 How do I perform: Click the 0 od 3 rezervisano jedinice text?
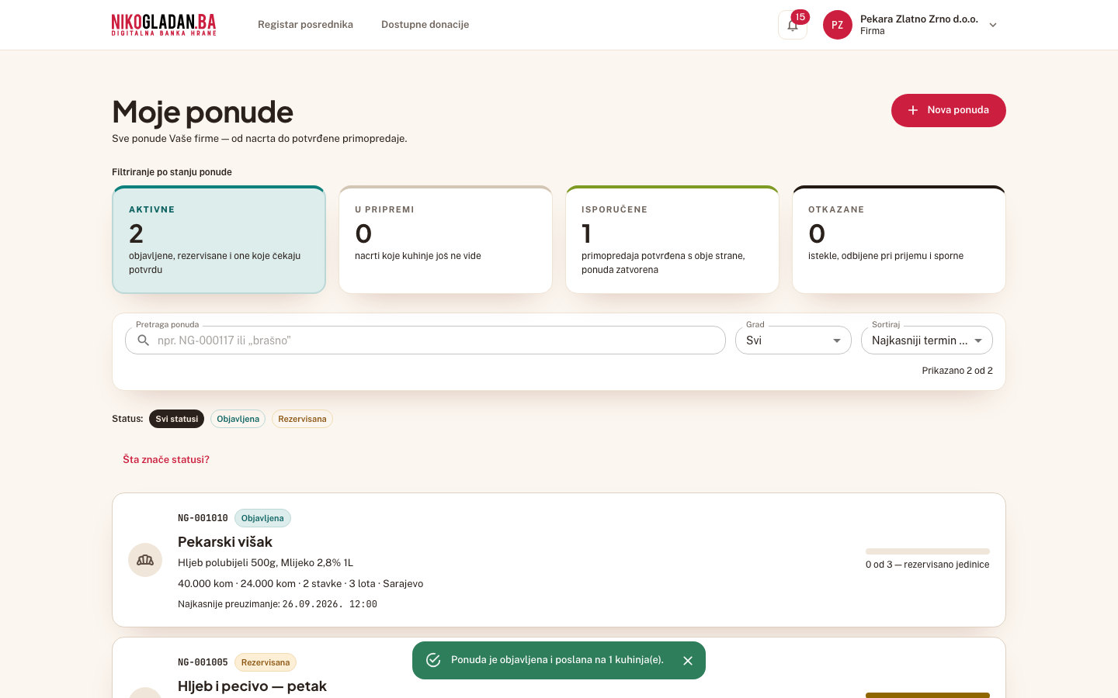click(928, 565)
